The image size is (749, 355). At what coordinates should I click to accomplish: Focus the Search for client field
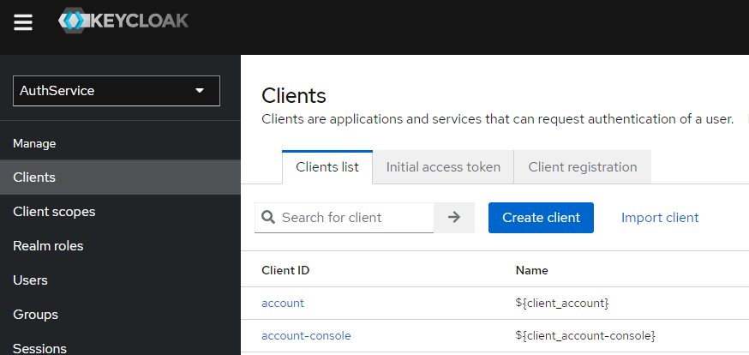pos(344,218)
